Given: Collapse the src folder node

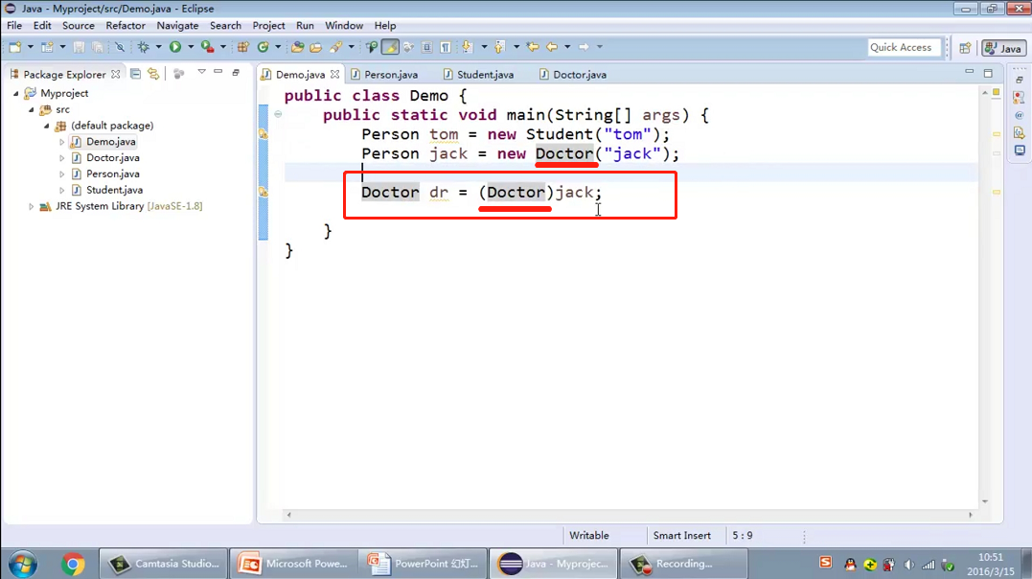Looking at the screenshot, I should [x=31, y=110].
